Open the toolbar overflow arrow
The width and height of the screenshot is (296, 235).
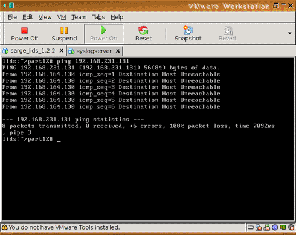[x=289, y=33]
